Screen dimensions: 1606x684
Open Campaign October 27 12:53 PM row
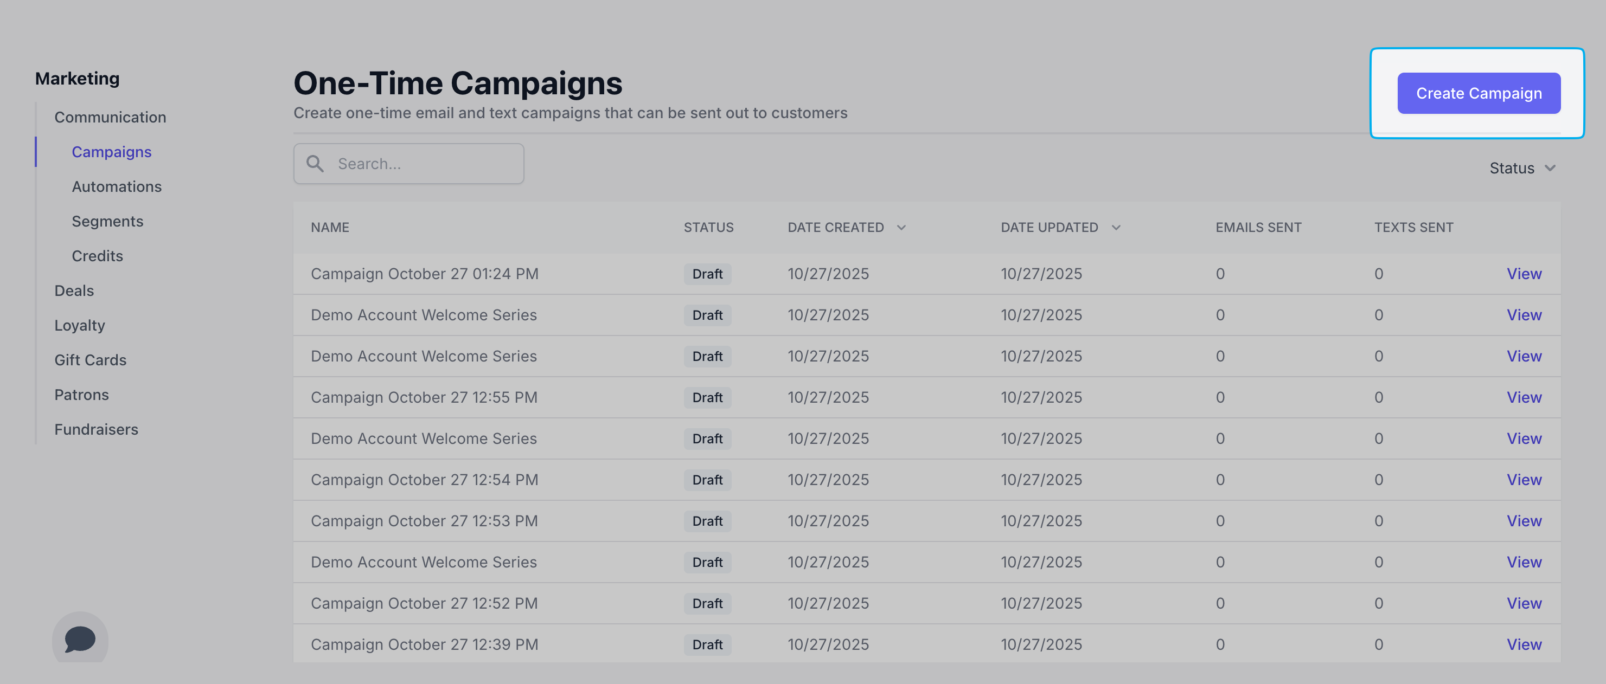(x=424, y=521)
